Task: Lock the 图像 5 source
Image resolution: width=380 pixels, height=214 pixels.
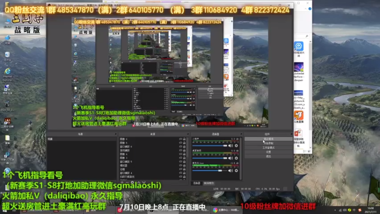Action: point(184,143)
